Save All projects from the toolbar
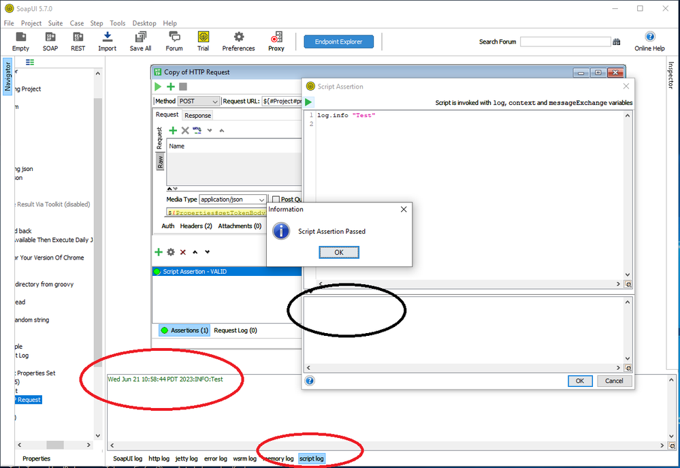This screenshot has width=680, height=468. click(140, 42)
